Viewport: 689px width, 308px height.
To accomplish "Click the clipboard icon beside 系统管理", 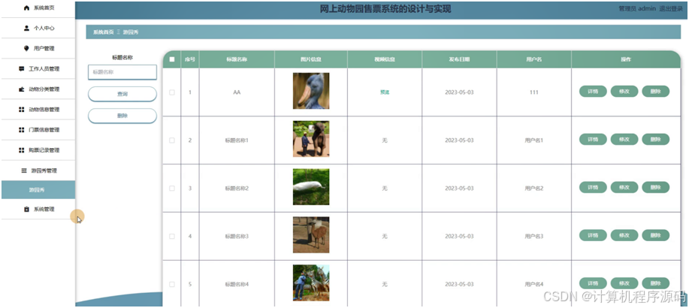I will click(26, 209).
